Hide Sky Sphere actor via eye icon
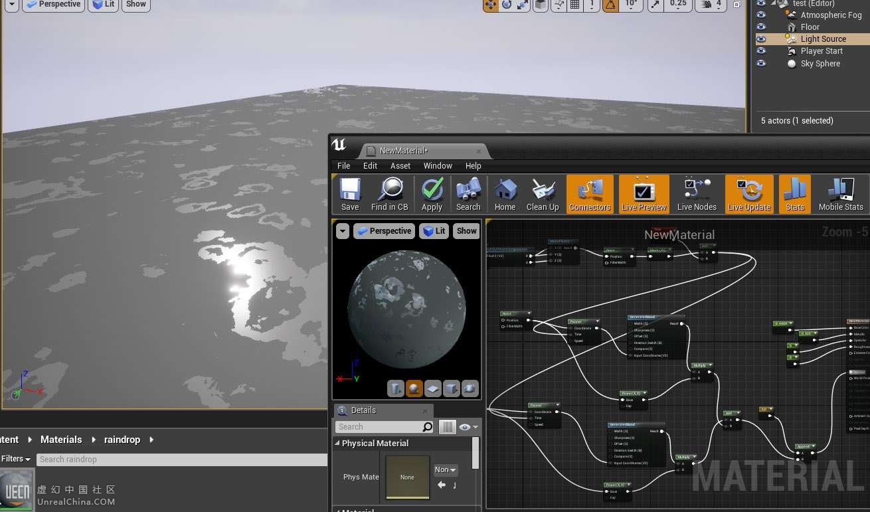The width and height of the screenshot is (870, 512). click(761, 64)
